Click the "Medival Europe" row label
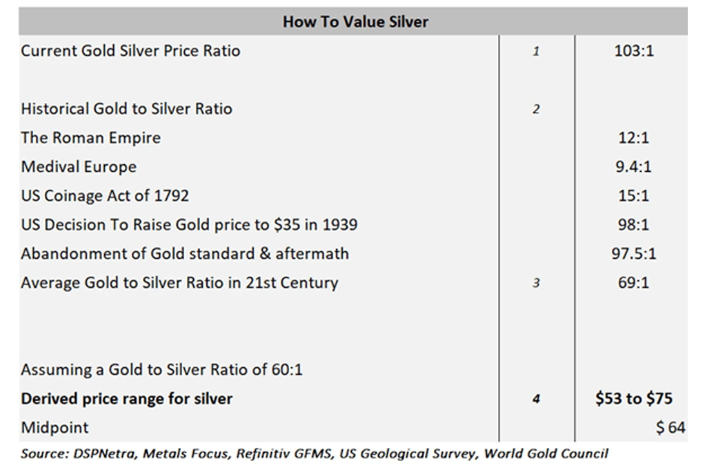 tap(79, 167)
